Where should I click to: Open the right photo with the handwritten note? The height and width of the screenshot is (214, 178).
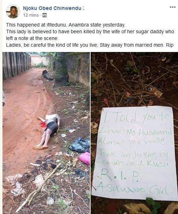click(x=134, y=133)
